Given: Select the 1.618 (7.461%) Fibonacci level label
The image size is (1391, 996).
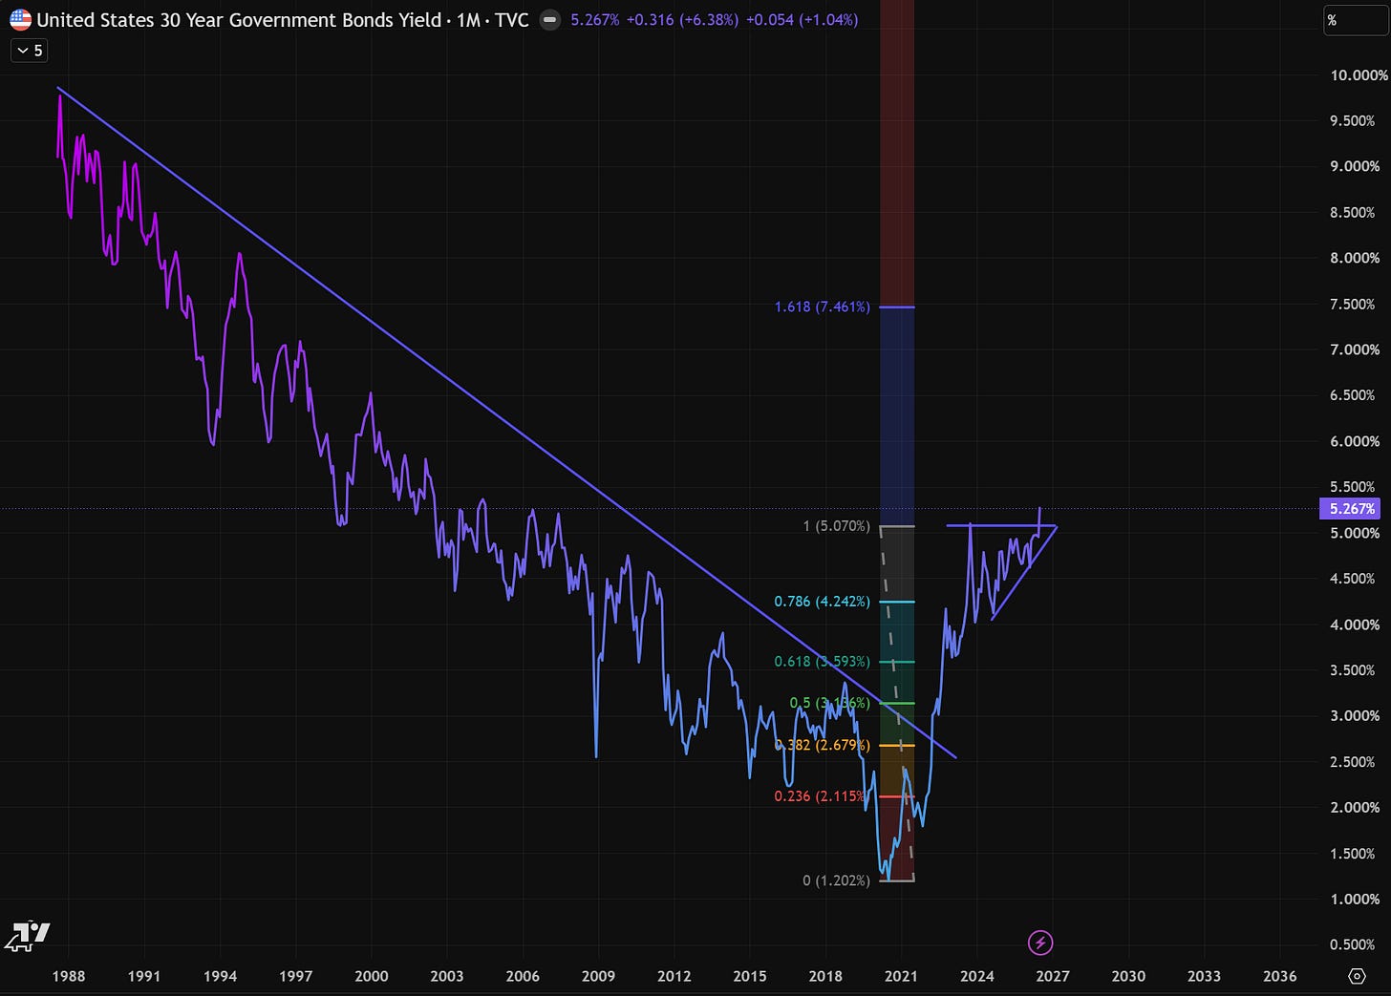Looking at the screenshot, I should [x=823, y=307].
